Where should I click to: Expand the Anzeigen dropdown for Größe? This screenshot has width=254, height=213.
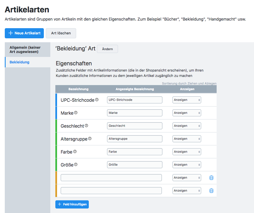point(187,165)
